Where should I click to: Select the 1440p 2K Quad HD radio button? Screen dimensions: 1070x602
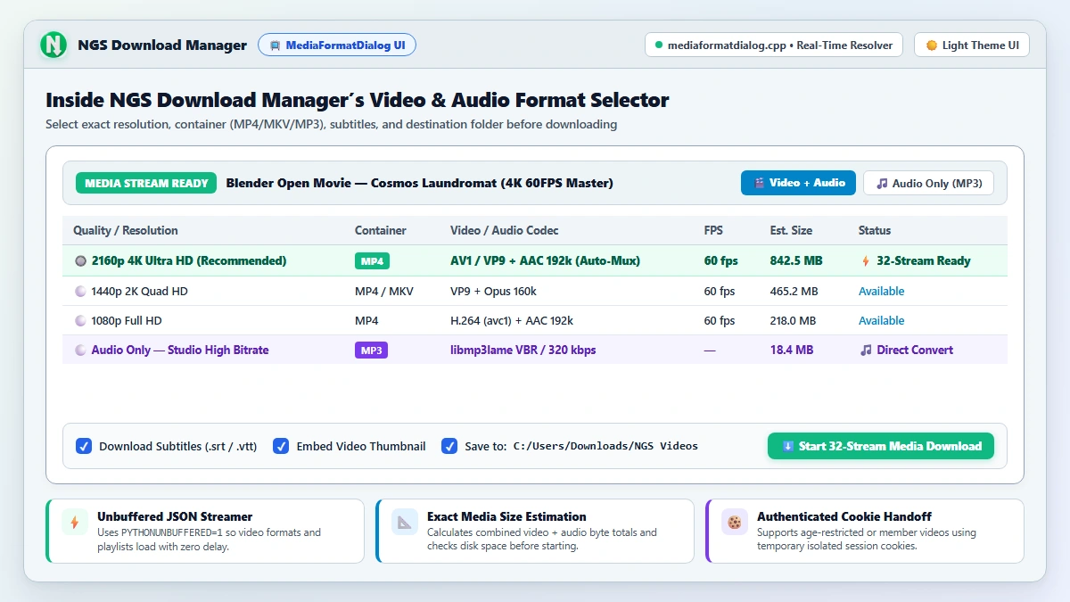coord(81,291)
